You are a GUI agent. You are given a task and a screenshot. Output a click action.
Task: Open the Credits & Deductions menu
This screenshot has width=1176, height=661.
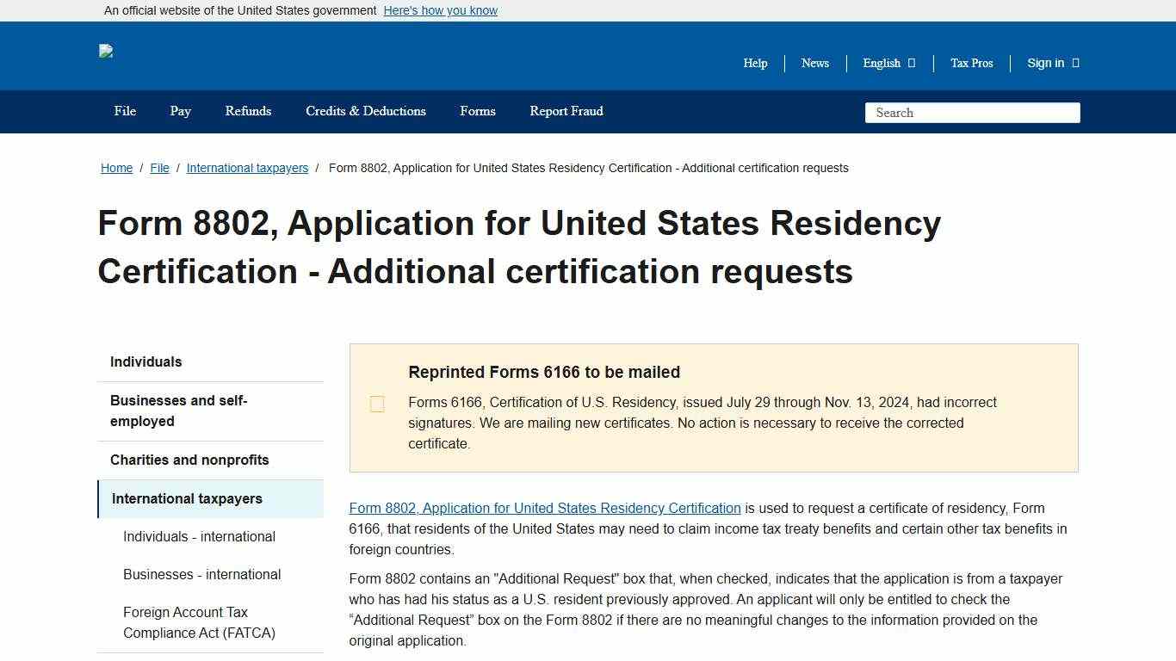coord(365,111)
